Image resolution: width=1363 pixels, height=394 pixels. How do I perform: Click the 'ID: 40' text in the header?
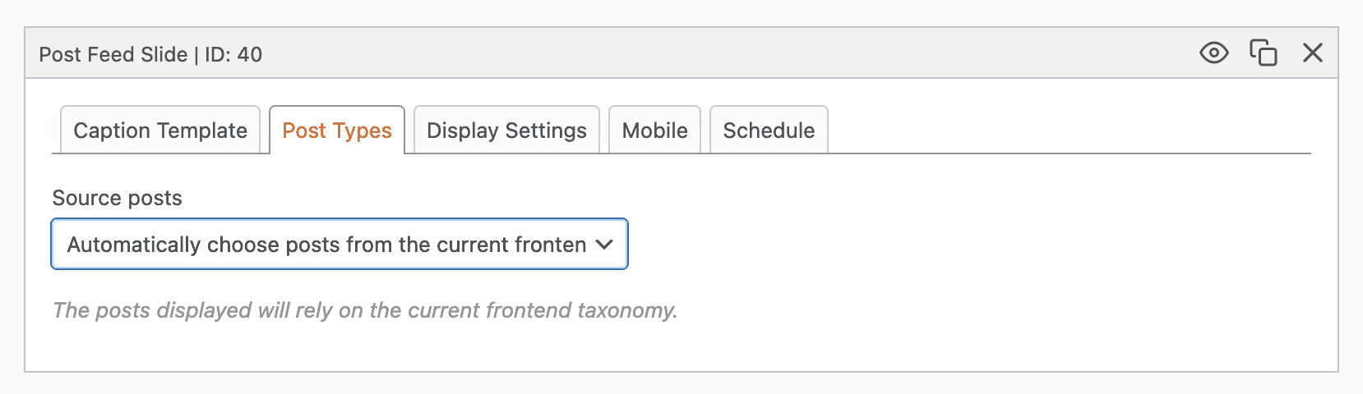(233, 55)
